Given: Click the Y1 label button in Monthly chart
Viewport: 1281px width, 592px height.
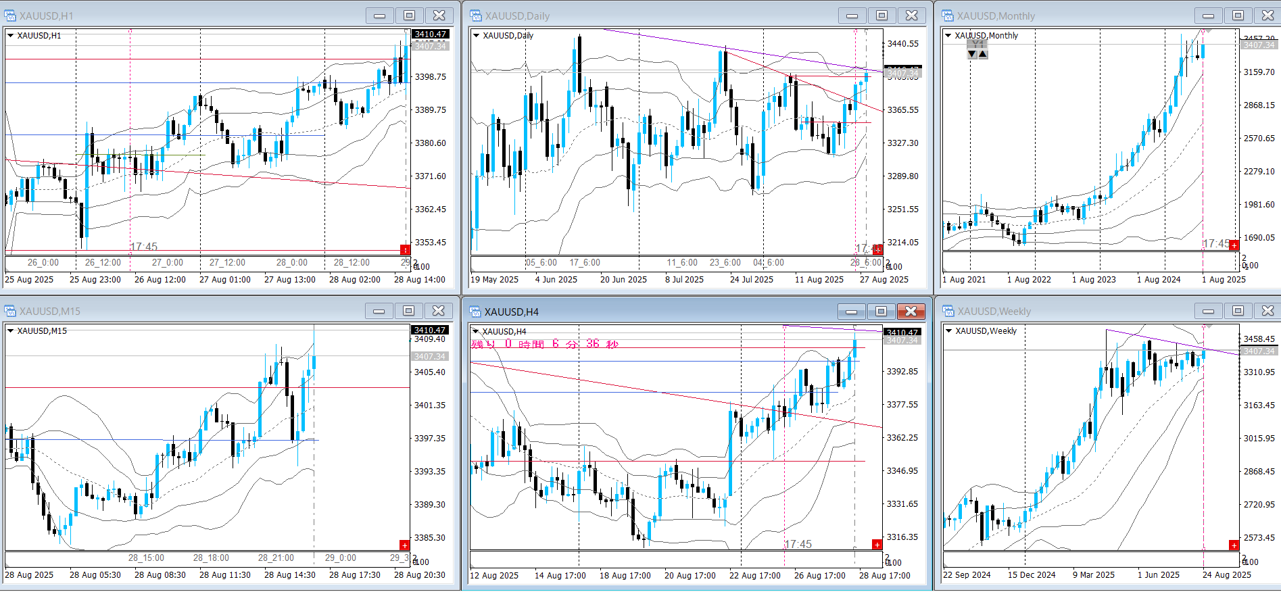Looking at the screenshot, I should (x=977, y=45).
